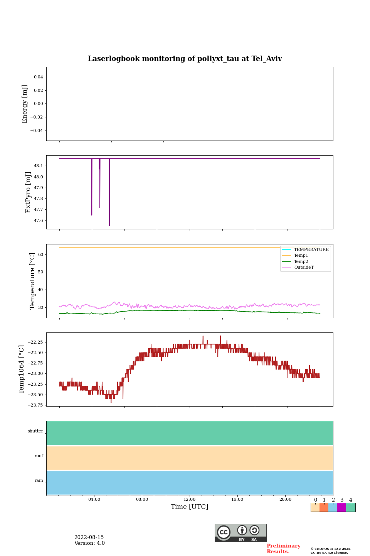Viewport: 370px width, 556px height.
Task: Click the 'shutter' row label
Action: coord(35,431)
